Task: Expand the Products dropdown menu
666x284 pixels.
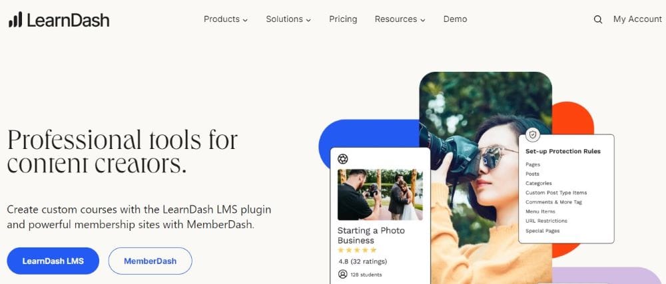Action: 226,19
